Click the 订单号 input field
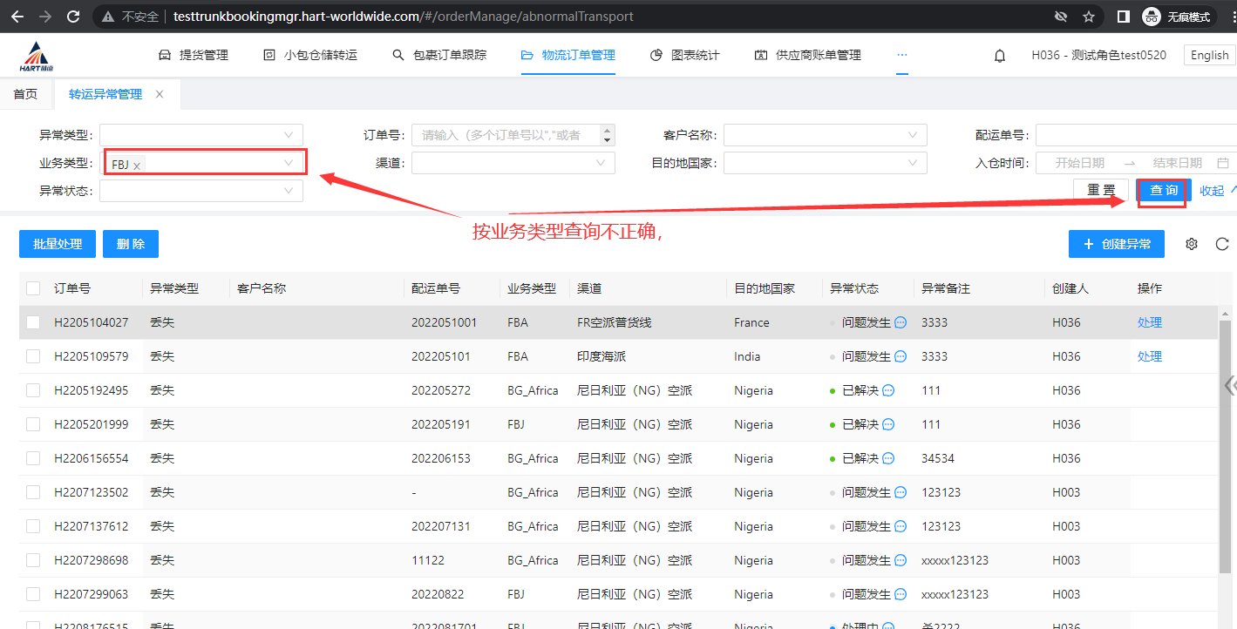This screenshot has height=629, width=1237. click(506, 135)
